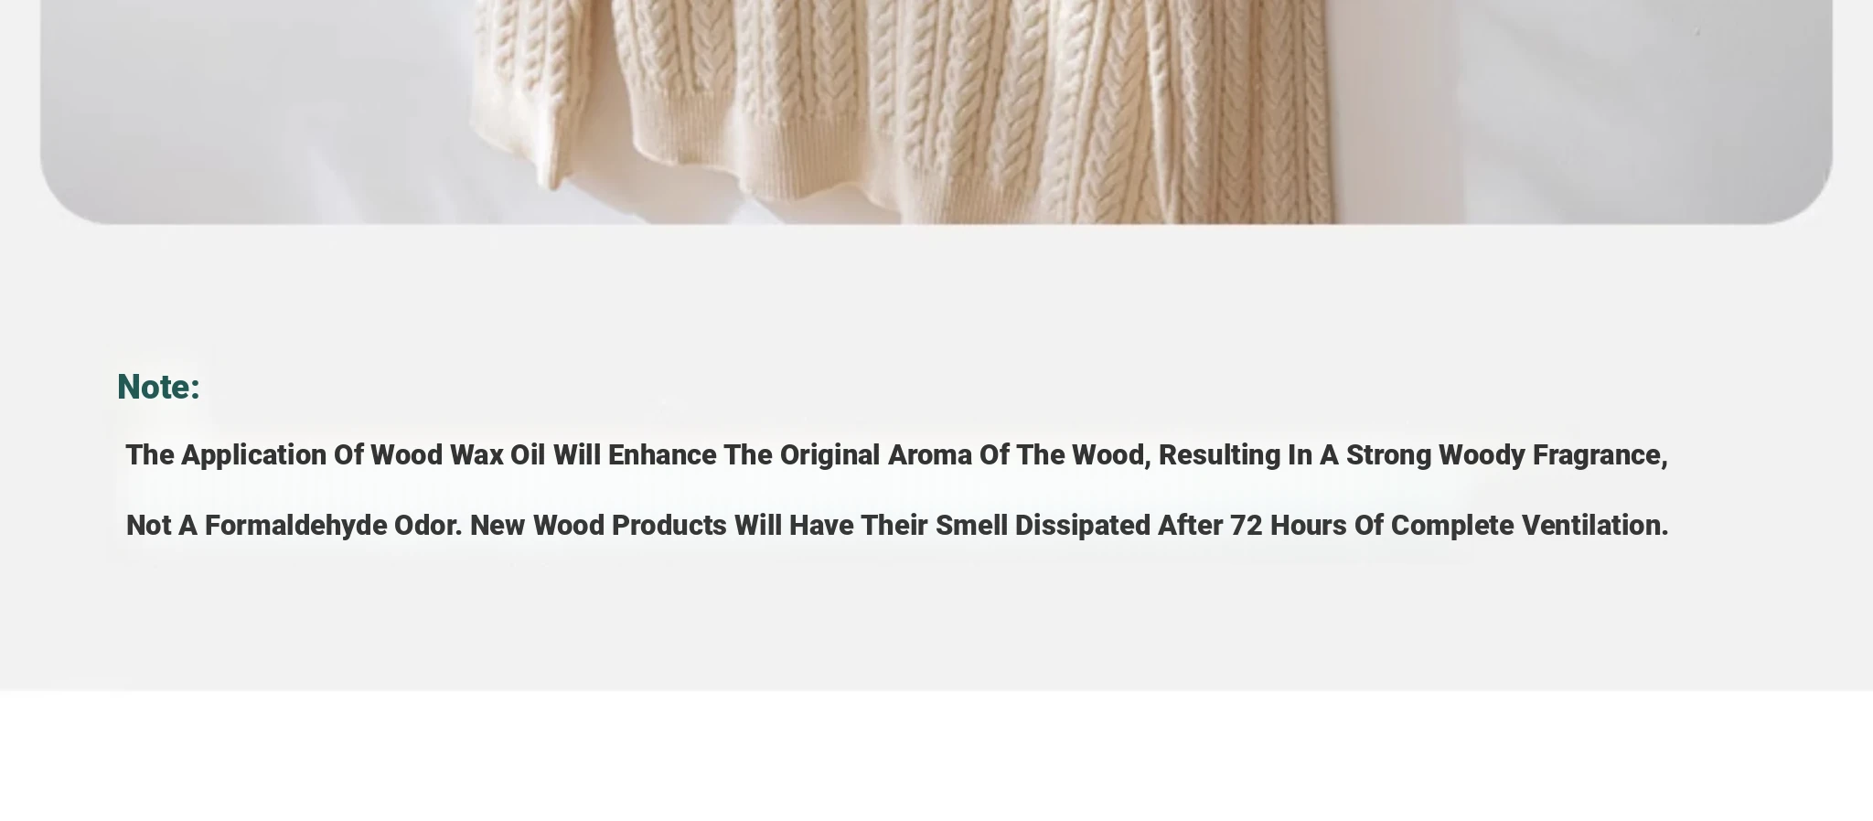Viewport: 1873px width, 821px height.
Task: Click the words "Will Have Their Smell"
Action: pyautogui.click(x=871, y=525)
